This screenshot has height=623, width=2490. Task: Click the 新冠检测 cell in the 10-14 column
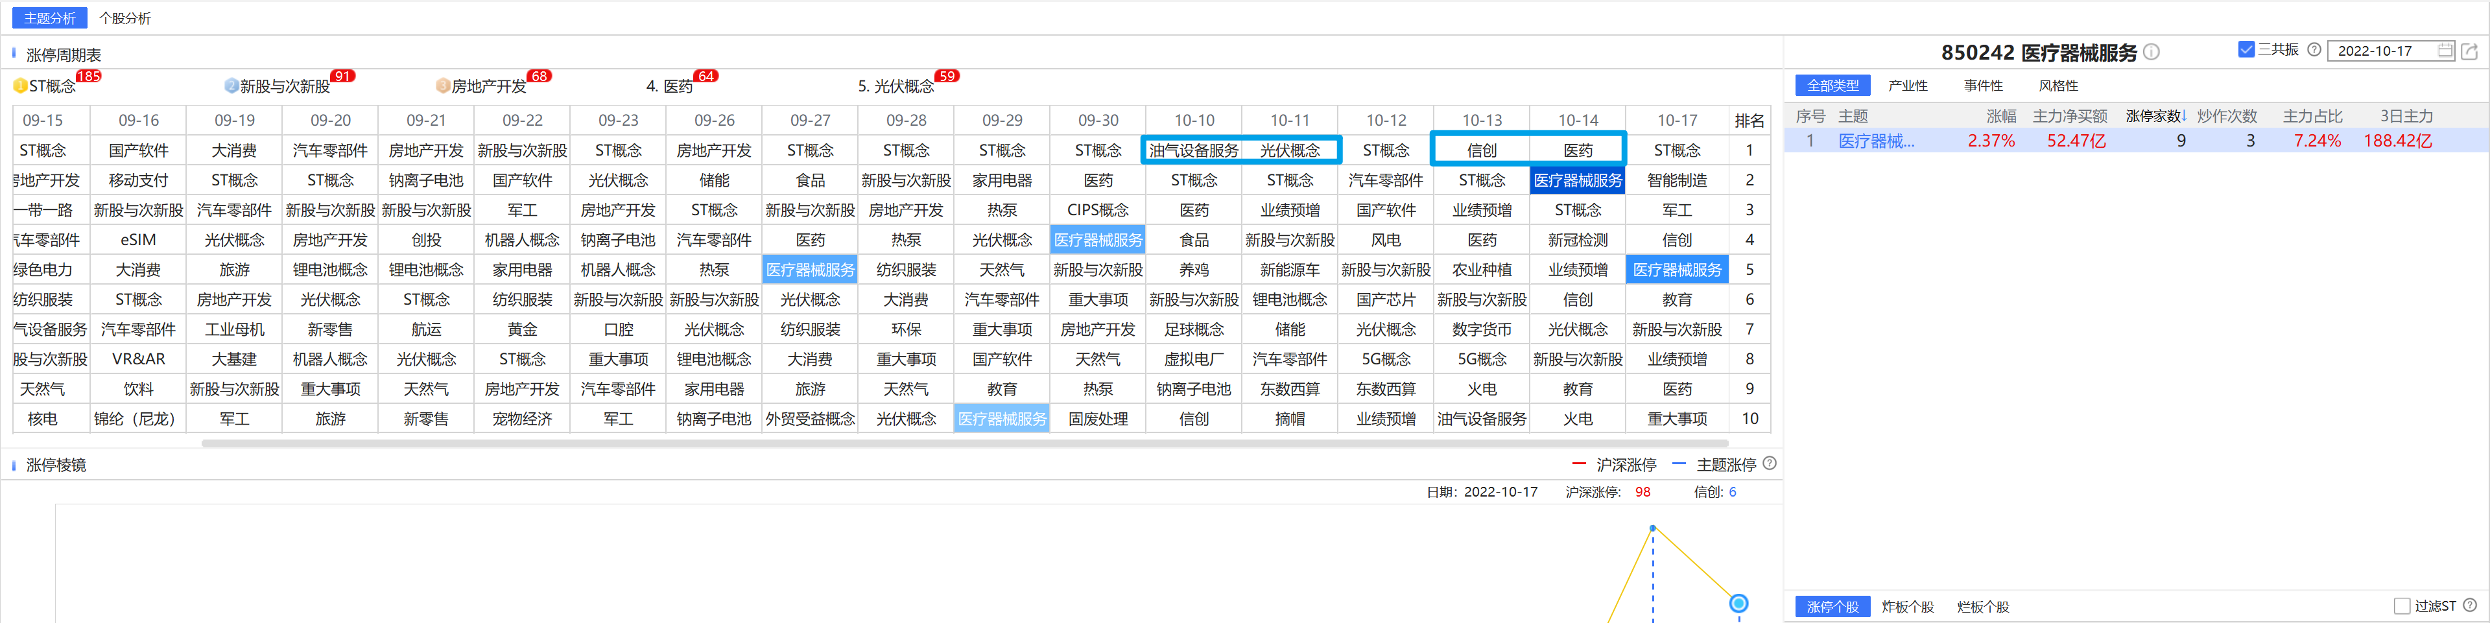[1578, 240]
